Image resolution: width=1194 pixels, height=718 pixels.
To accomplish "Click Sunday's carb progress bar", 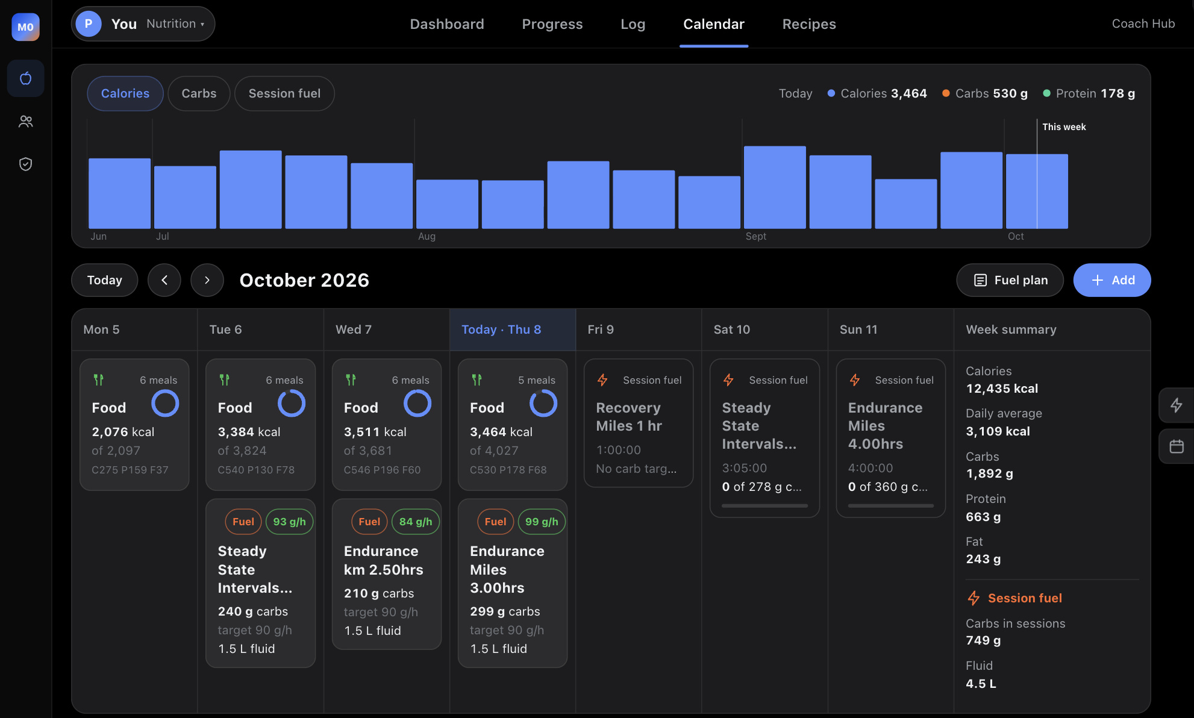I will pyautogui.click(x=891, y=506).
